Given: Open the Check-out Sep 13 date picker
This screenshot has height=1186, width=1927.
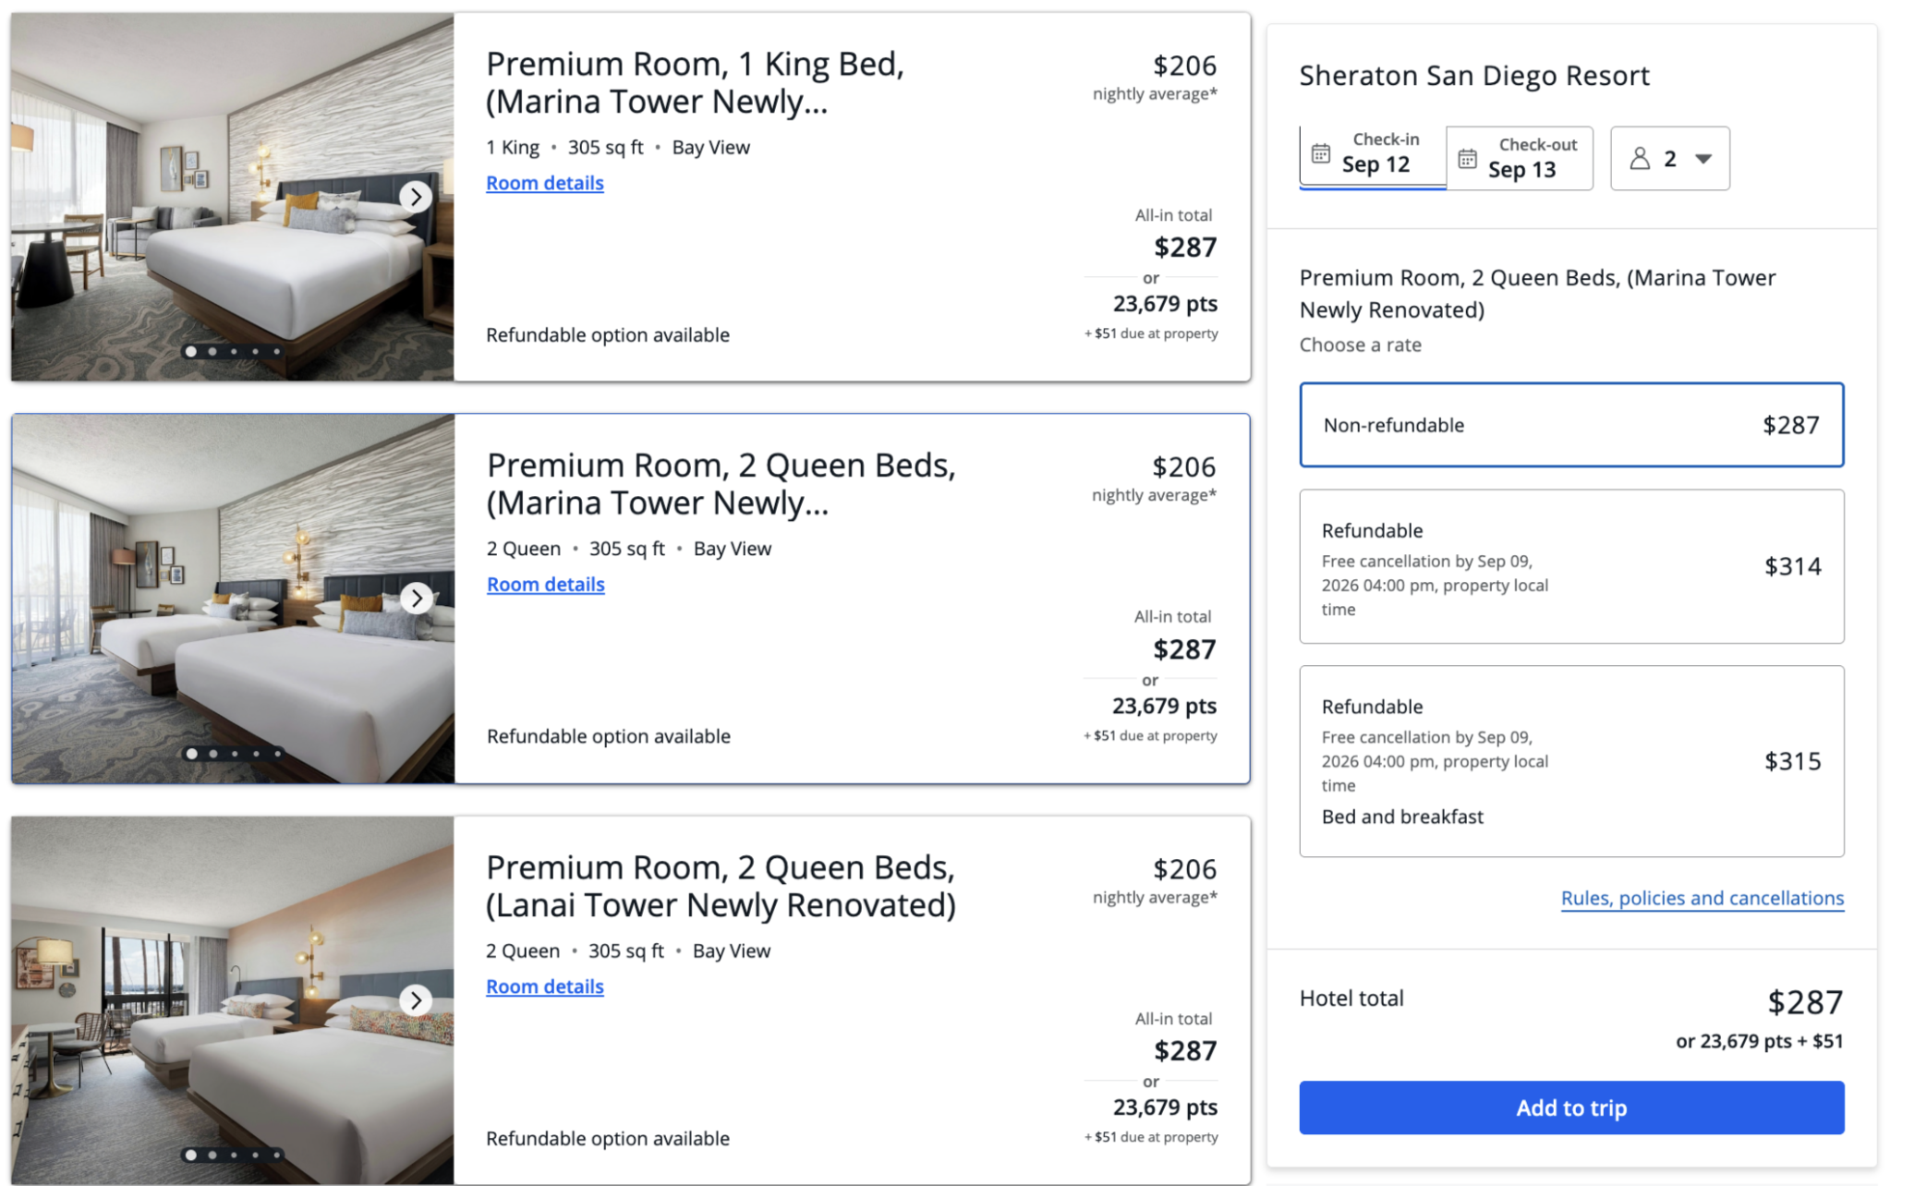Looking at the screenshot, I should [x=1520, y=158].
